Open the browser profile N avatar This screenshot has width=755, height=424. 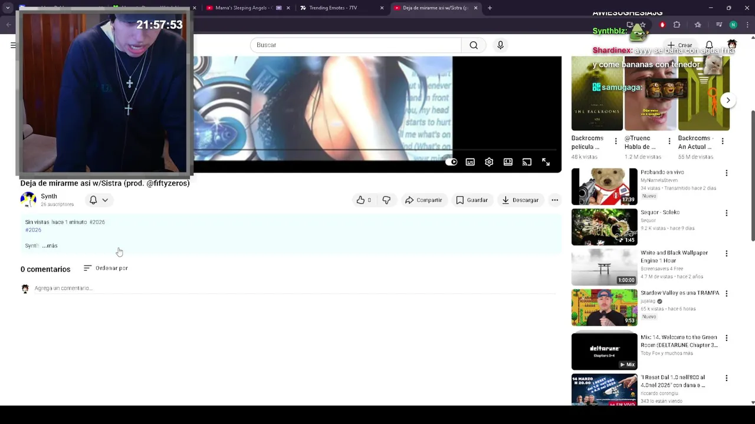point(733,25)
